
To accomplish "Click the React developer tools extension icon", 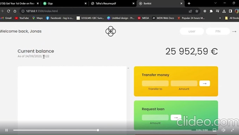I will point(205,11).
